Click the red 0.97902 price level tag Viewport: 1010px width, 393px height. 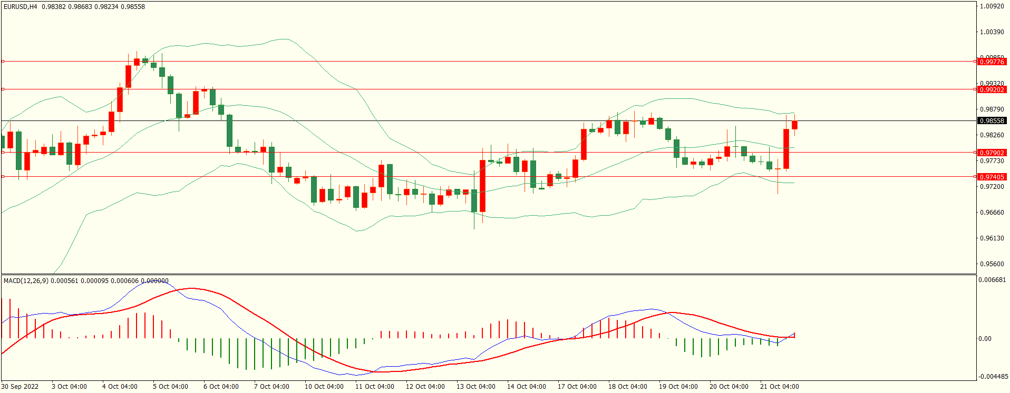coord(992,153)
